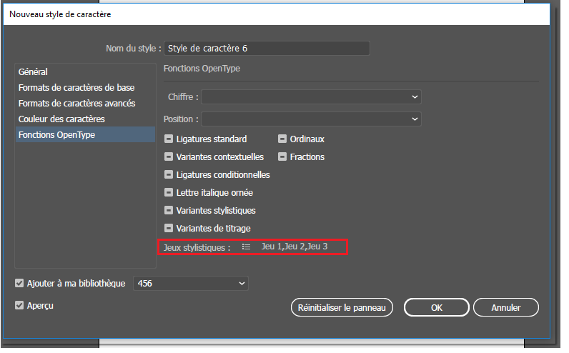Click Réinitialiser le panneau button
569x353 pixels.
coord(342,308)
